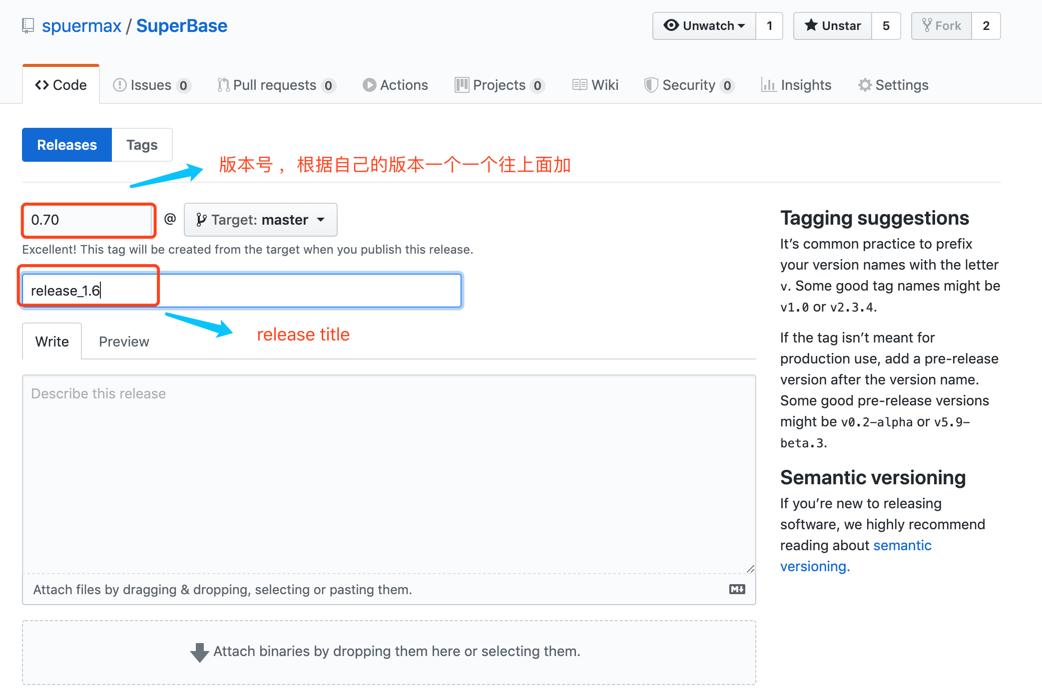The height and width of the screenshot is (691, 1042).
Task: Fork the SuperBase repository
Action: [941, 25]
